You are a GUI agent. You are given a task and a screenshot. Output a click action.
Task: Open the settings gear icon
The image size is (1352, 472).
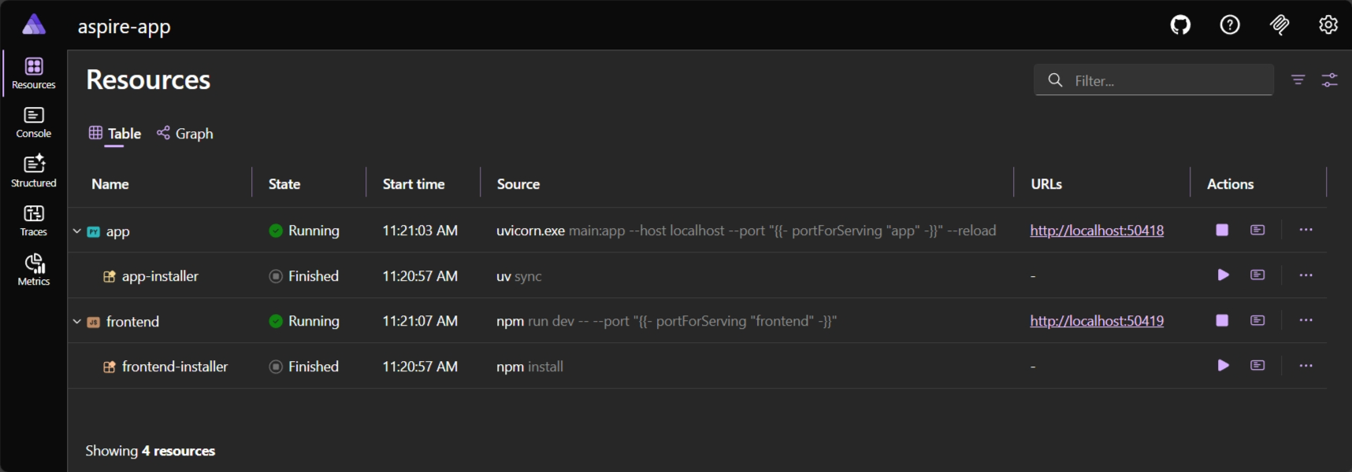[1328, 25]
